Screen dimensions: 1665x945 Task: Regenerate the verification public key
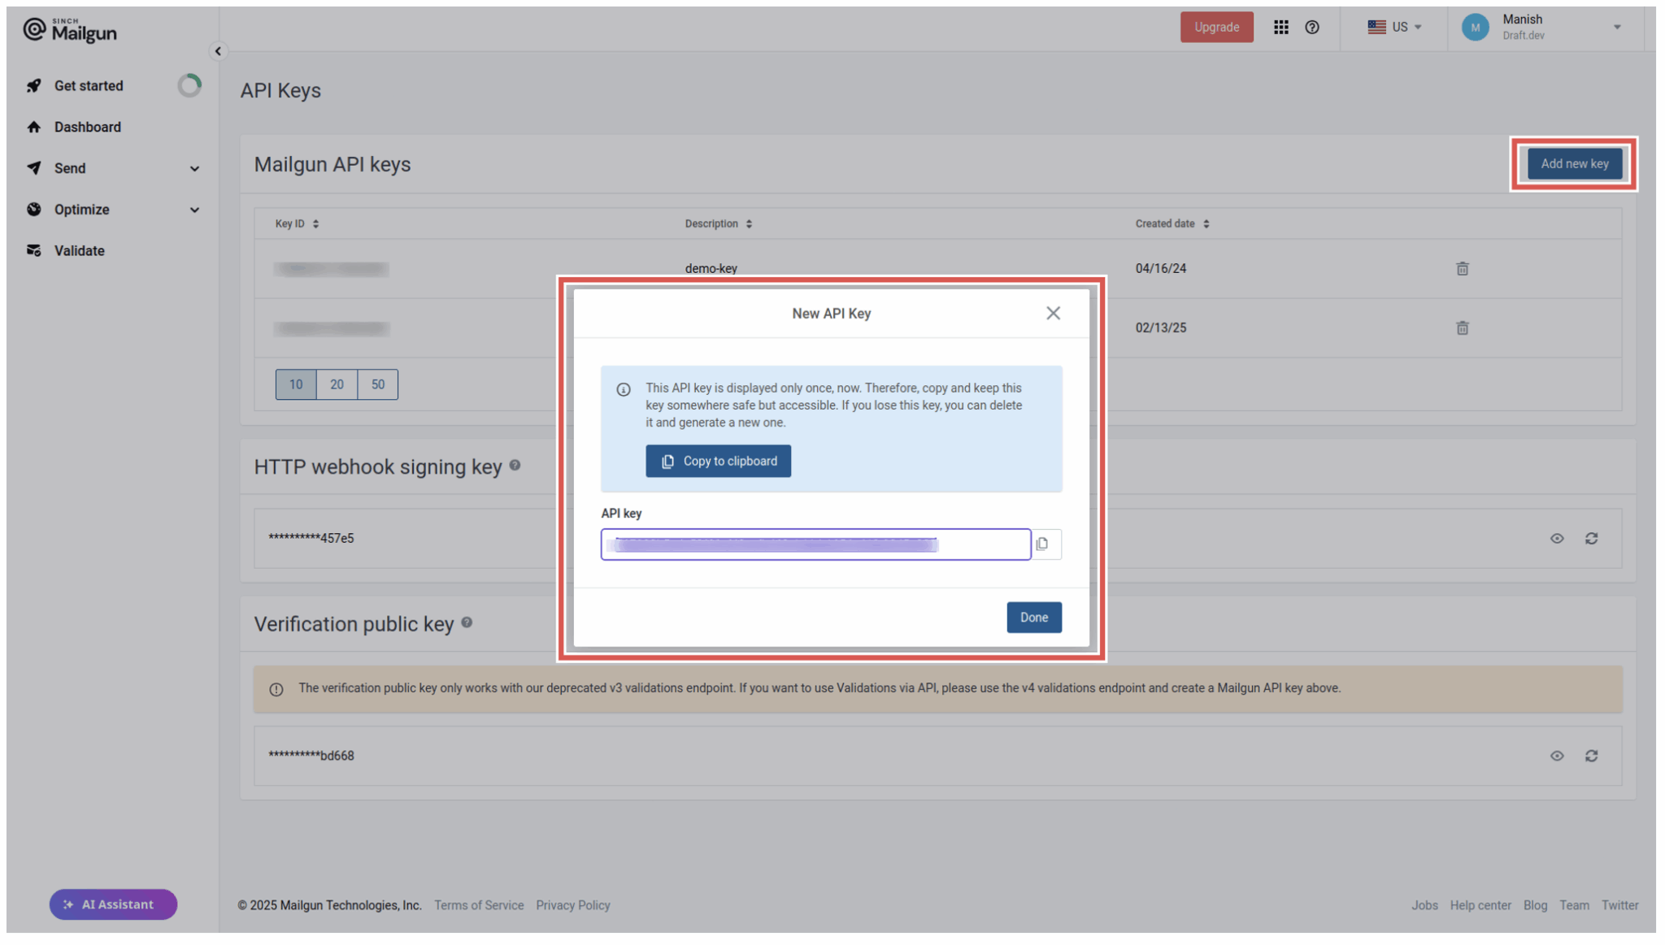tap(1592, 756)
